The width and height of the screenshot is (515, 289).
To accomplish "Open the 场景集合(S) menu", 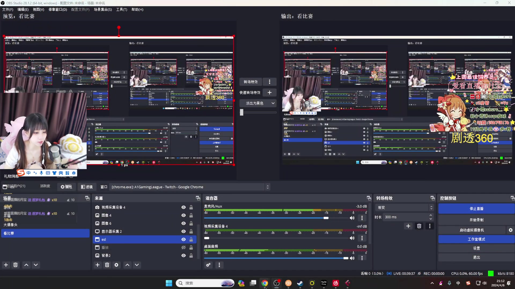I will click(103, 9).
